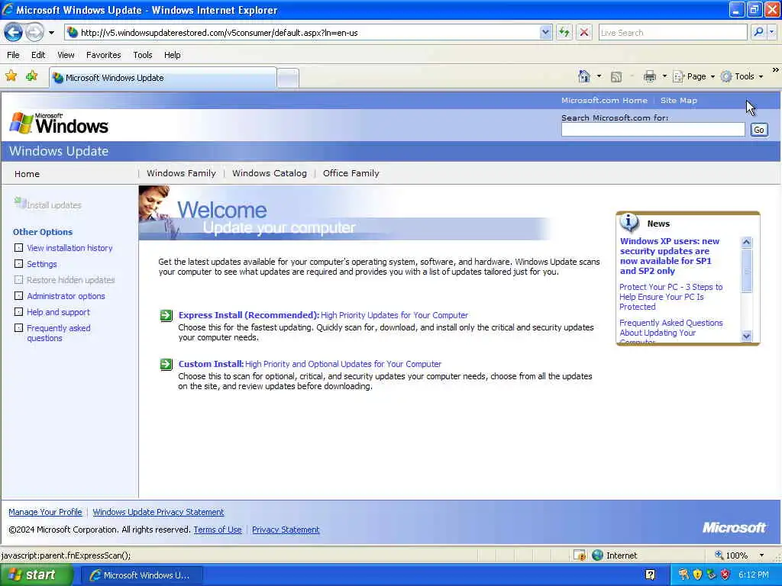Select the Microsoft Windows Update taskbar button
Screen dimensions: 782x586
[x=141, y=575]
